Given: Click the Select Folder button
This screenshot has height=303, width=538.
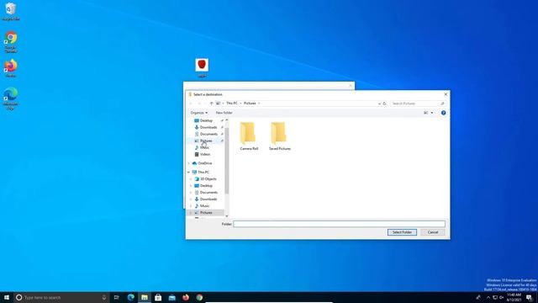Looking at the screenshot, I should pos(402,232).
